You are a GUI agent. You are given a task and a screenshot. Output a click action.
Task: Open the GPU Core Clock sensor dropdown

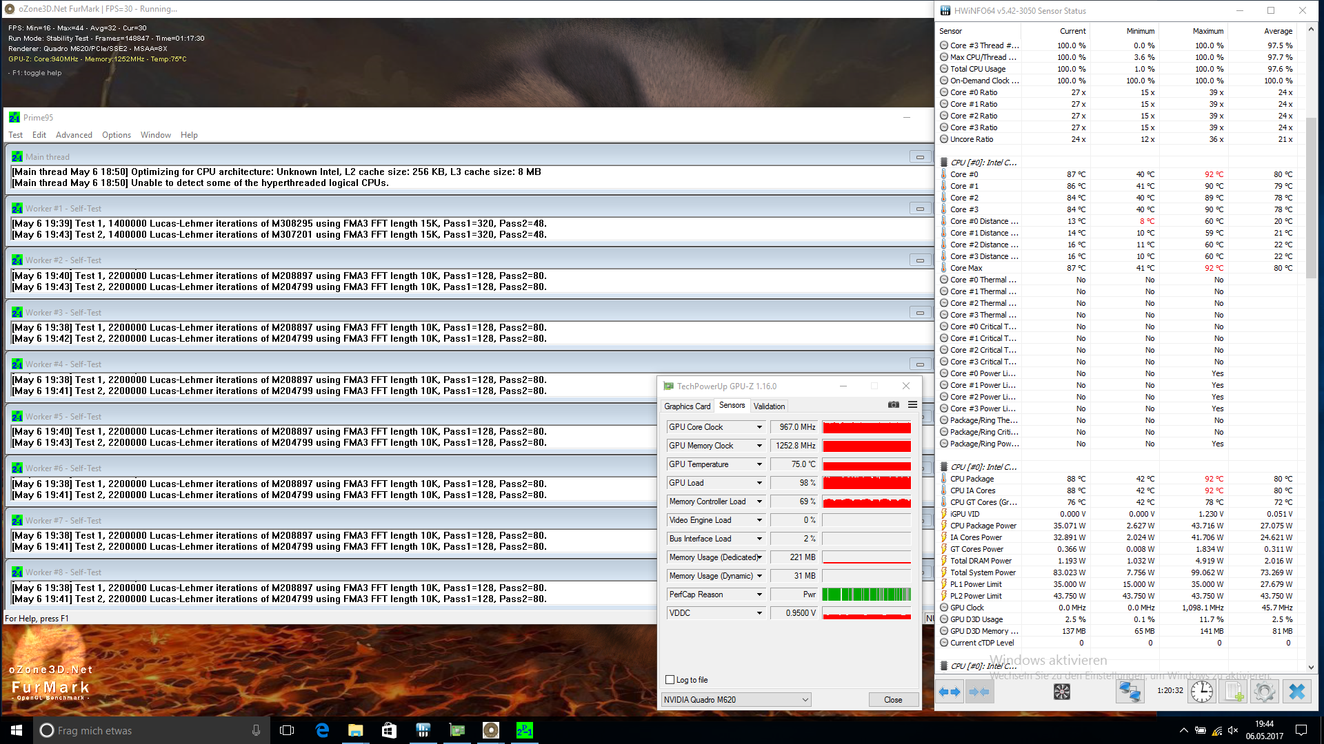759,427
